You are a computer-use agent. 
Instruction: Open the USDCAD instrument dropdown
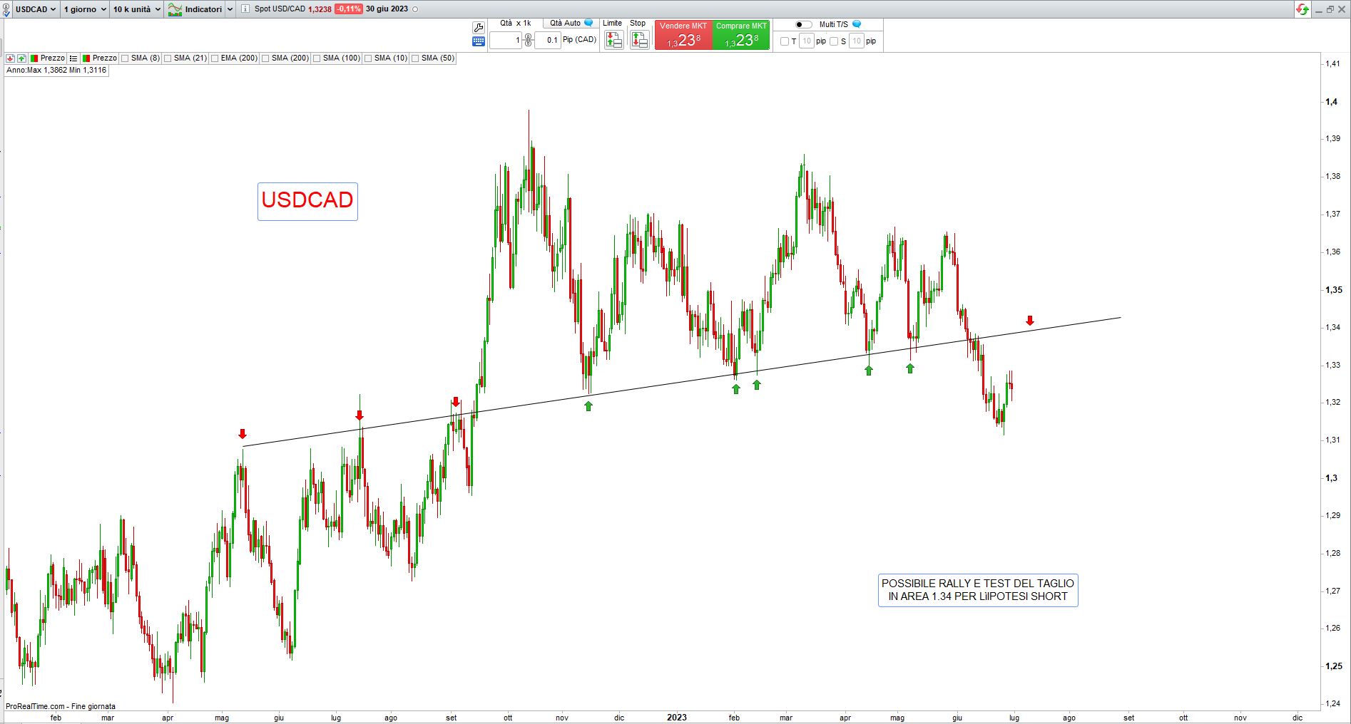click(x=35, y=9)
